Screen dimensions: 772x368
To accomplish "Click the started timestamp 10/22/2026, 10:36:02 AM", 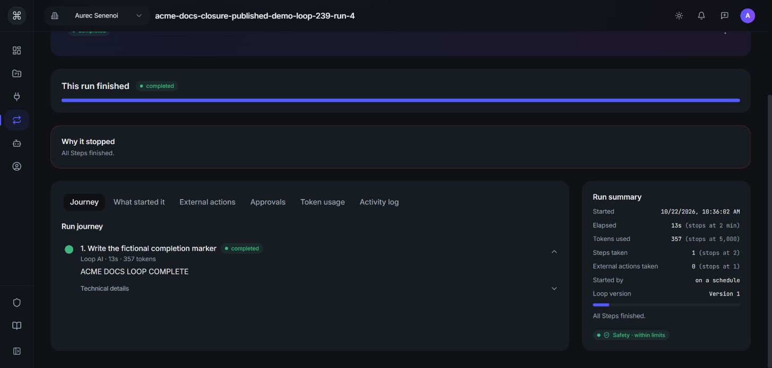I will tap(700, 211).
